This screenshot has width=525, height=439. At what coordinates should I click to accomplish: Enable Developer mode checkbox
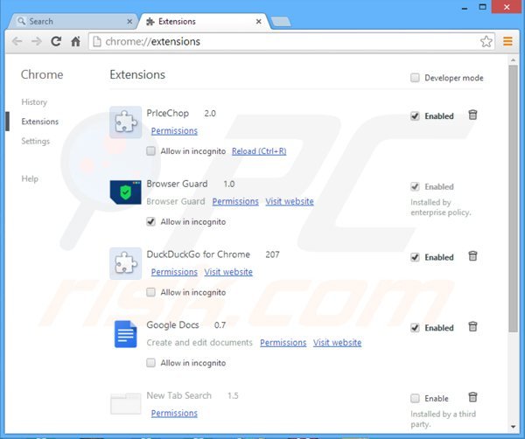coord(415,78)
